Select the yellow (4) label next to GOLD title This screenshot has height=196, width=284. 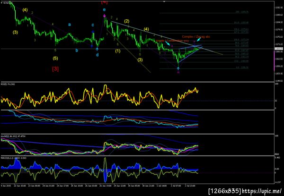click(x=25, y=10)
